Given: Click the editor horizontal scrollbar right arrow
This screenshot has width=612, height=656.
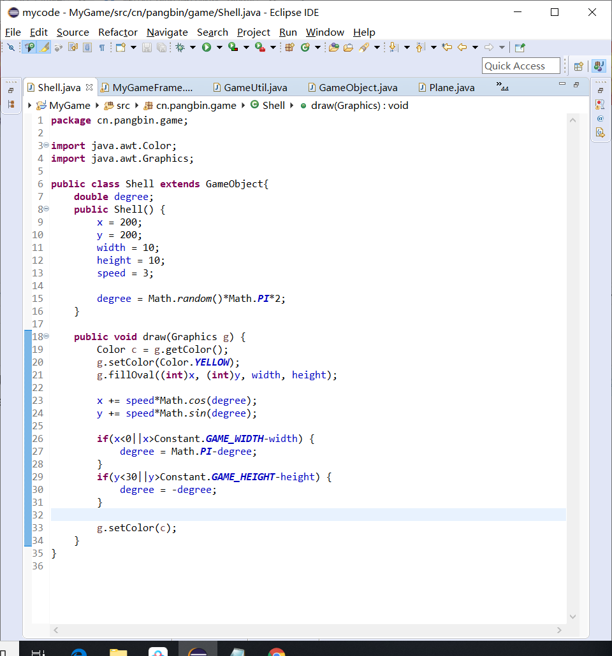Looking at the screenshot, I should (559, 630).
